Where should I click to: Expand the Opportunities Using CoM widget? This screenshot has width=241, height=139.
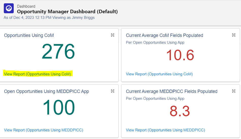[113, 35]
